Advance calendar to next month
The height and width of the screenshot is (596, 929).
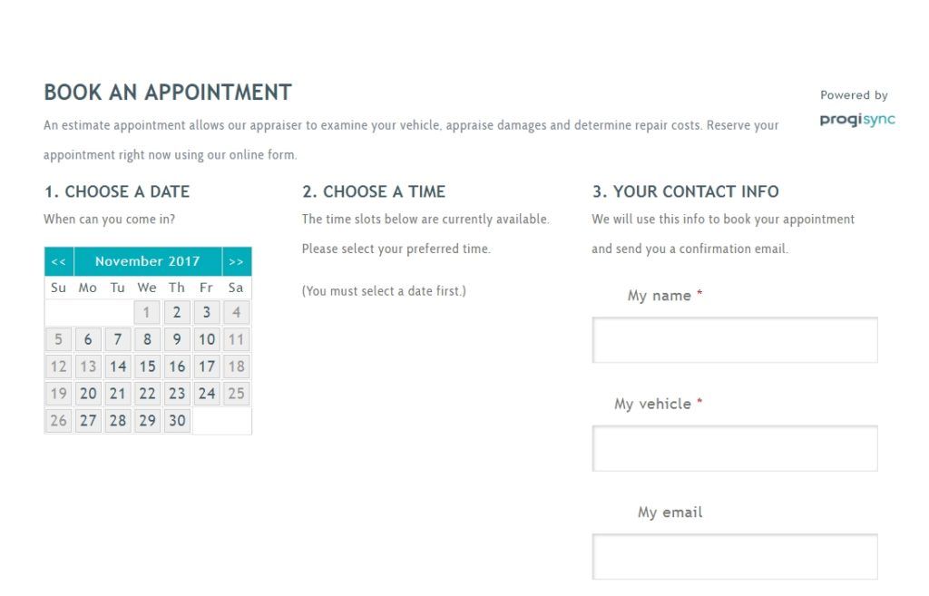(237, 261)
